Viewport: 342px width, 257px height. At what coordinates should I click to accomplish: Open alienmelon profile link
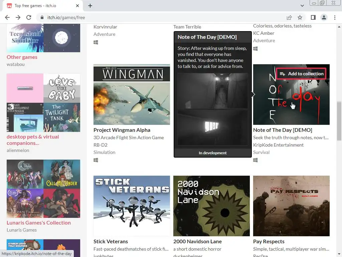[18, 150]
